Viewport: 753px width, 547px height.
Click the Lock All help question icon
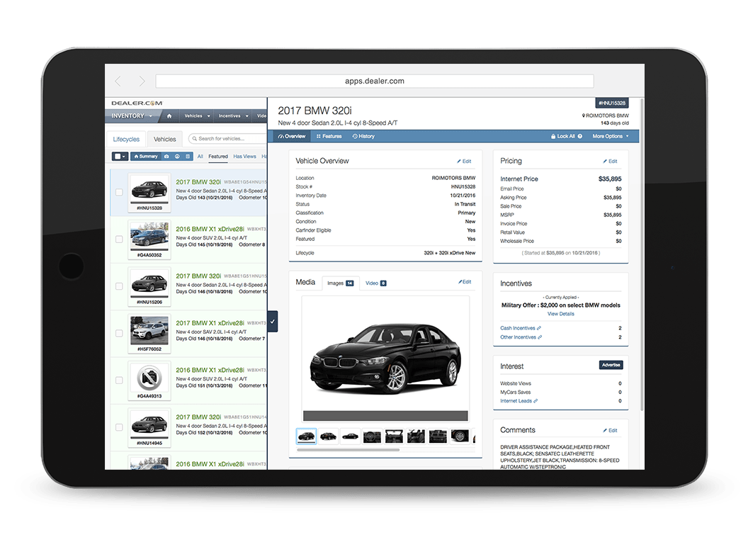[x=580, y=136]
